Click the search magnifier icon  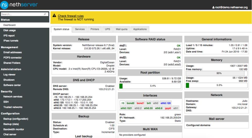(45, 14)
